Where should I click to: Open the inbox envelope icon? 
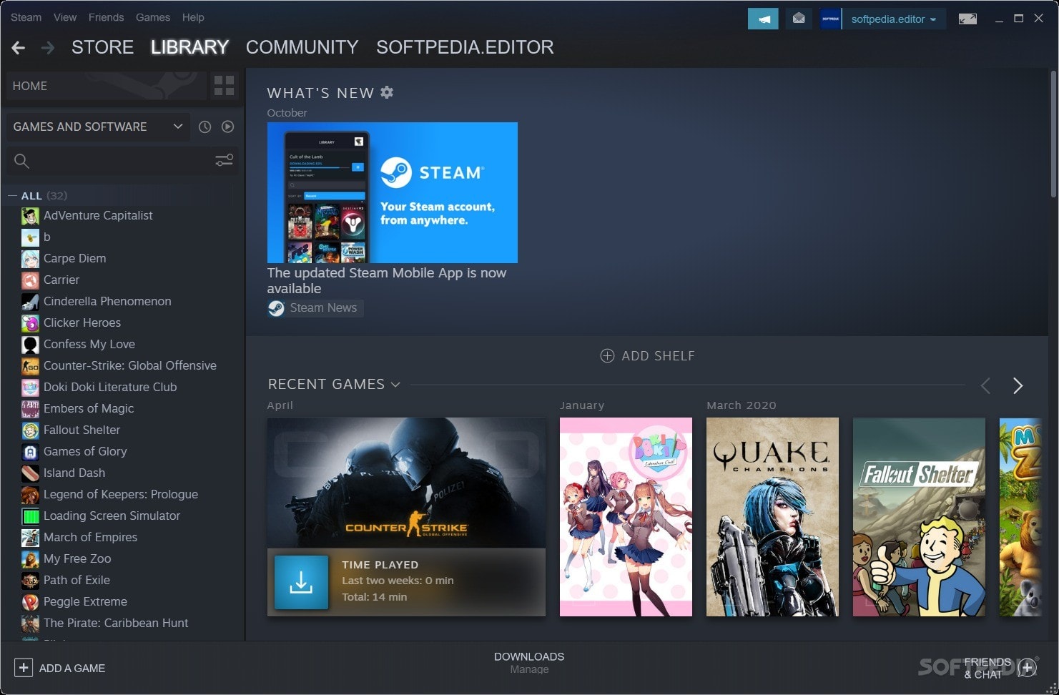799,19
